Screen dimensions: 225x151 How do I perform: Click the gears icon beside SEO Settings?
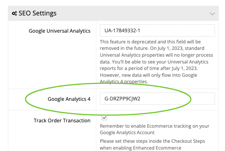coord(14,14)
